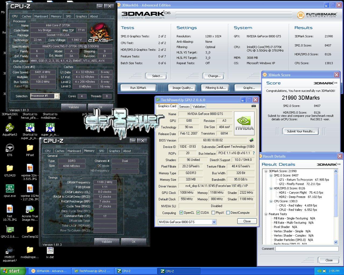Open the fast 10.75.JPG desktop file
The image size is (344, 275).
(10, 209)
